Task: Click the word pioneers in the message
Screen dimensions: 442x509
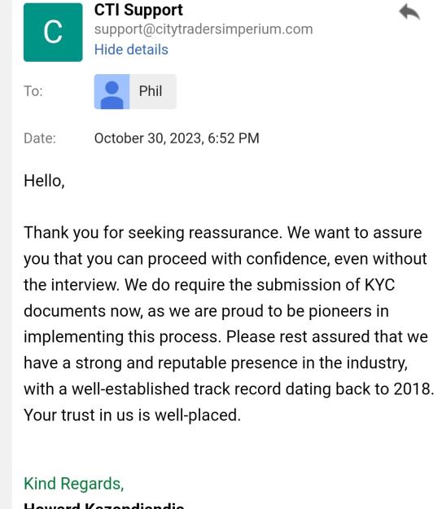Action: (x=340, y=311)
